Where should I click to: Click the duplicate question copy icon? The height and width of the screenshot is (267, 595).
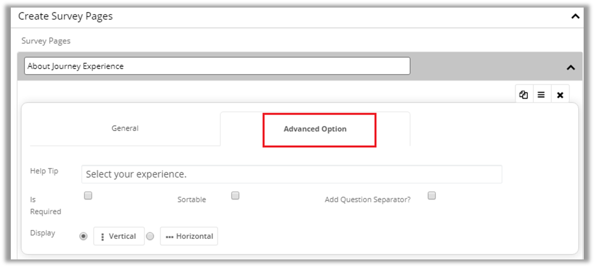pos(523,95)
